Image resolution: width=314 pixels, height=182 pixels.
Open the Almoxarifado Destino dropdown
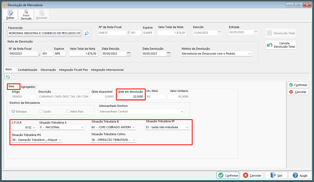pyautogui.click(x=182, y=111)
